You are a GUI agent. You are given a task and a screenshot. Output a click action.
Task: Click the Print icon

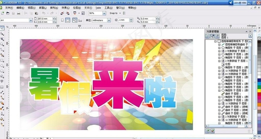click(19, 13)
